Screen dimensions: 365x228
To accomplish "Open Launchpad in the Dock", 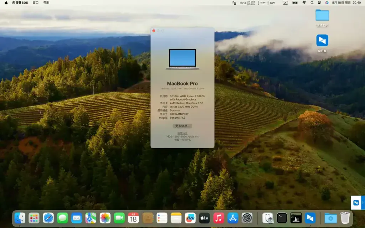I will click(34, 218).
